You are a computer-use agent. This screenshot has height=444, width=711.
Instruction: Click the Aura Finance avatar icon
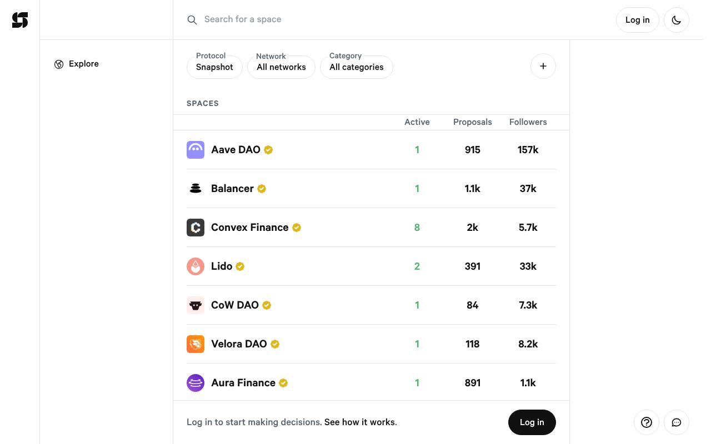196,383
